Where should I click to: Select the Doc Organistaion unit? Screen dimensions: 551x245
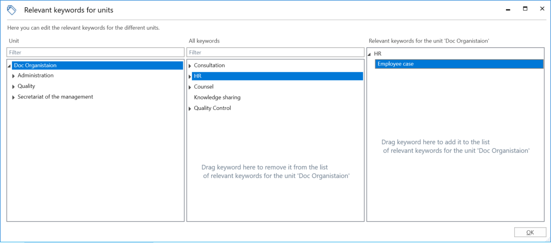click(x=35, y=65)
